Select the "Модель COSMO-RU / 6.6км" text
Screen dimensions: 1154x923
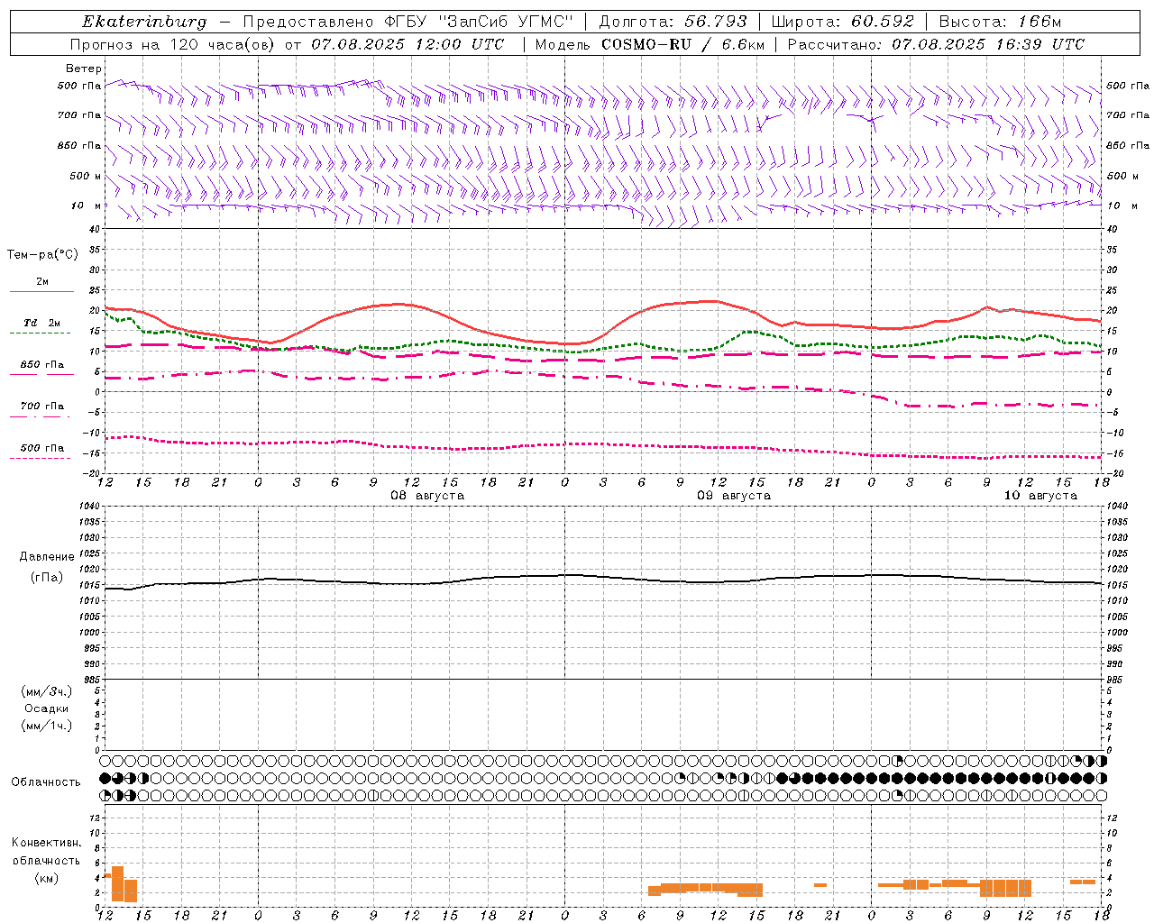[x=649, y=44]
